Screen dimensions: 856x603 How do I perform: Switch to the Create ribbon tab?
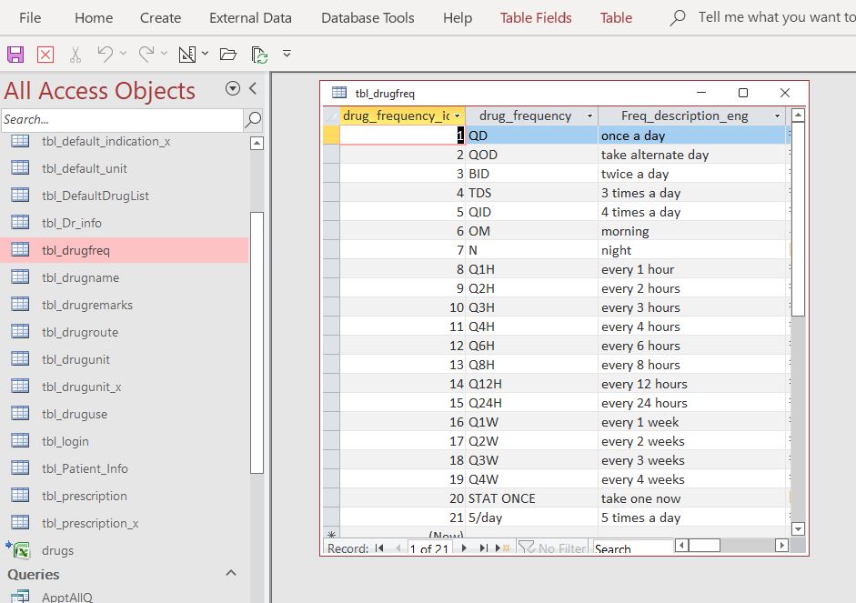pos(160,17)
